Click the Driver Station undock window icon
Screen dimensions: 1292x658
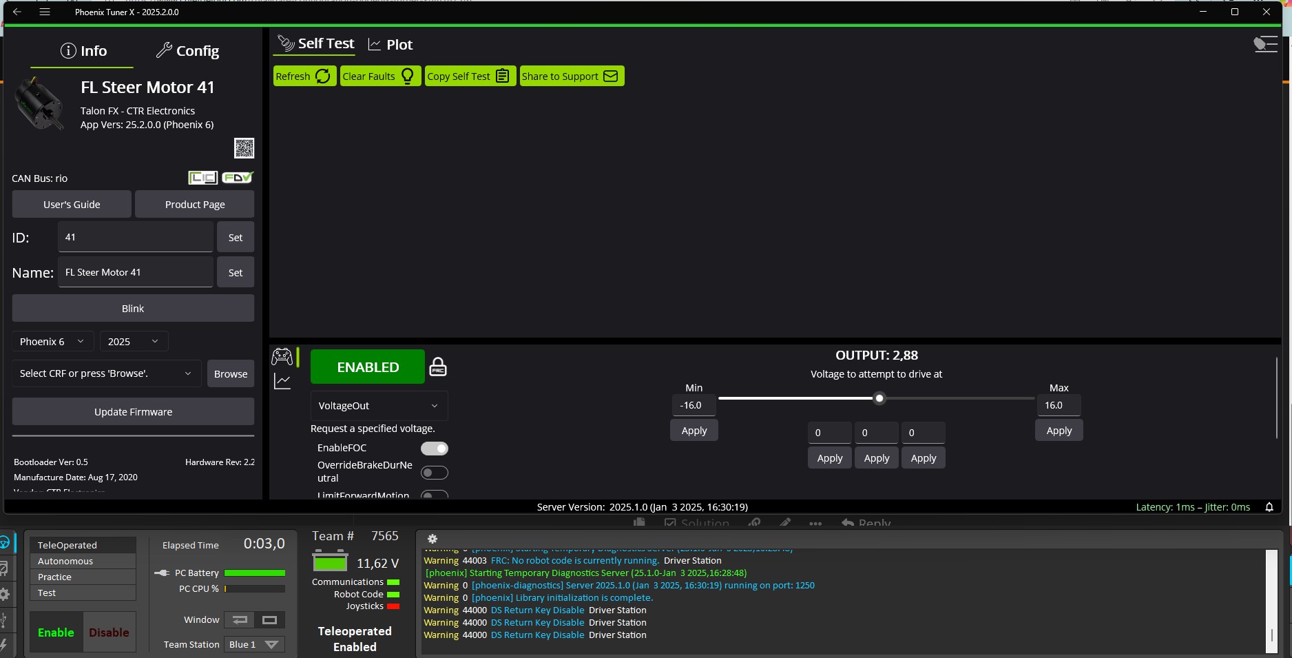click(269, 620)
